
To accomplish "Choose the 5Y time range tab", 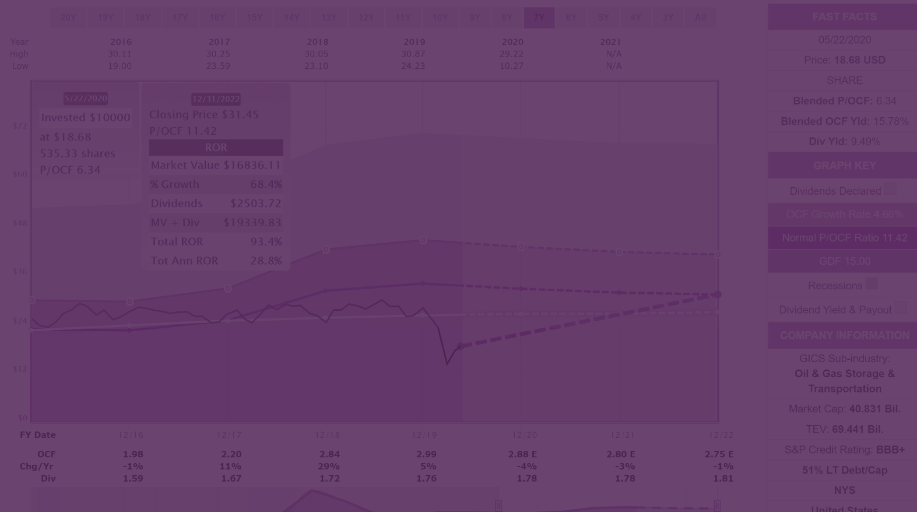I will 603,17.
